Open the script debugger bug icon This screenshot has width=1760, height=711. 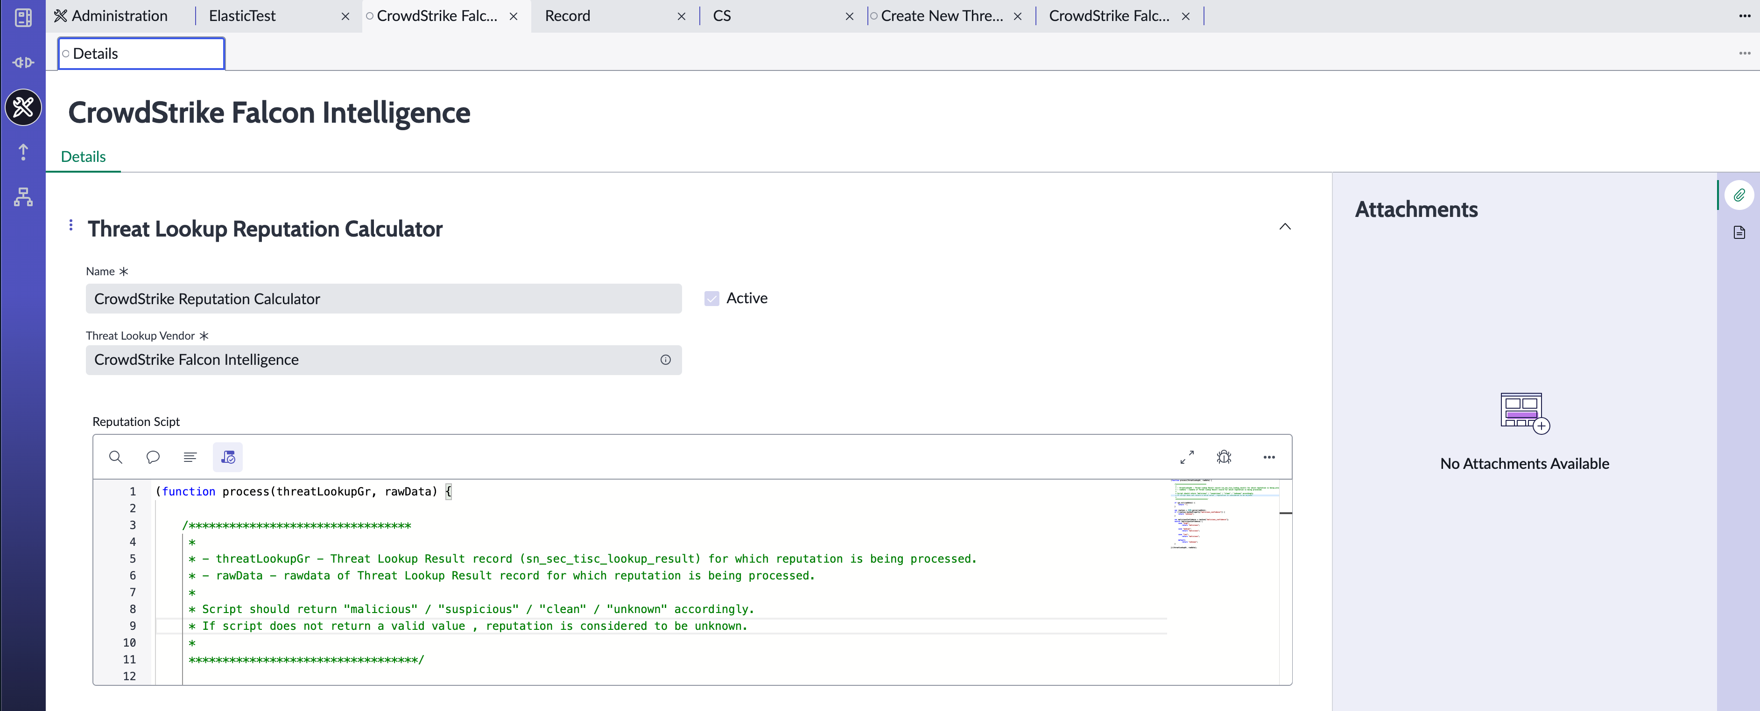1224,457
